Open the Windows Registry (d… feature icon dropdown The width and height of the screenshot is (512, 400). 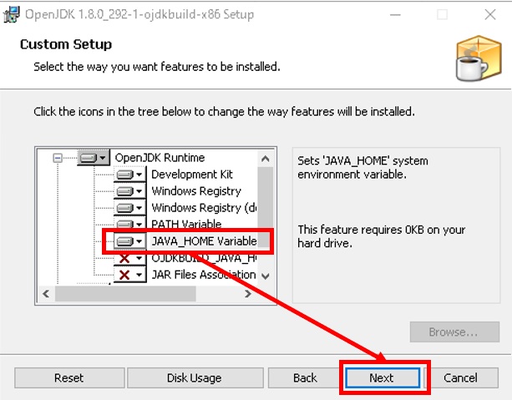(x=129, y=208)
